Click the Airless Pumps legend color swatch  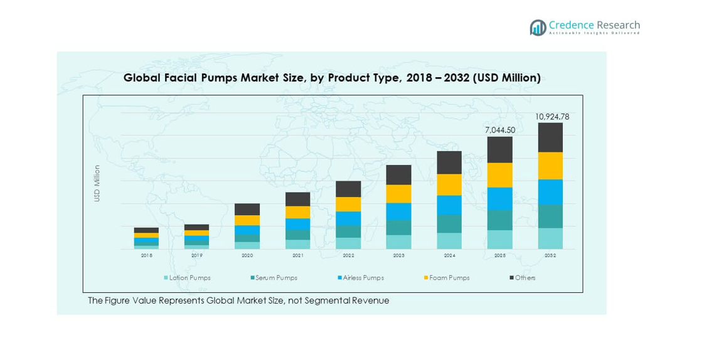(339, 277)
